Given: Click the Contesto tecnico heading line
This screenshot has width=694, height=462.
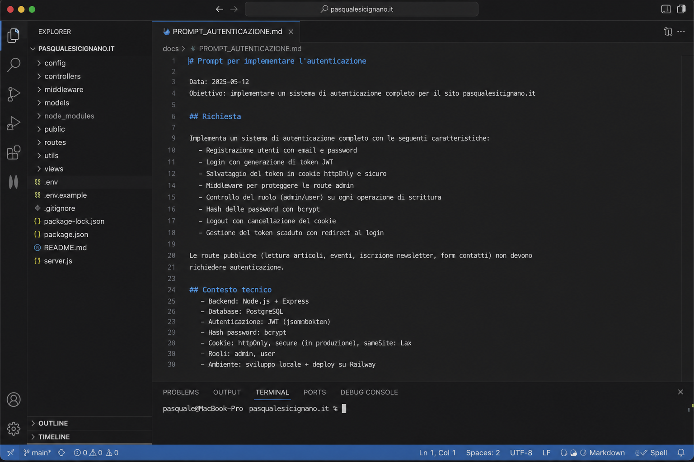Looking at the screenshot, I should (x=230, y=290).
